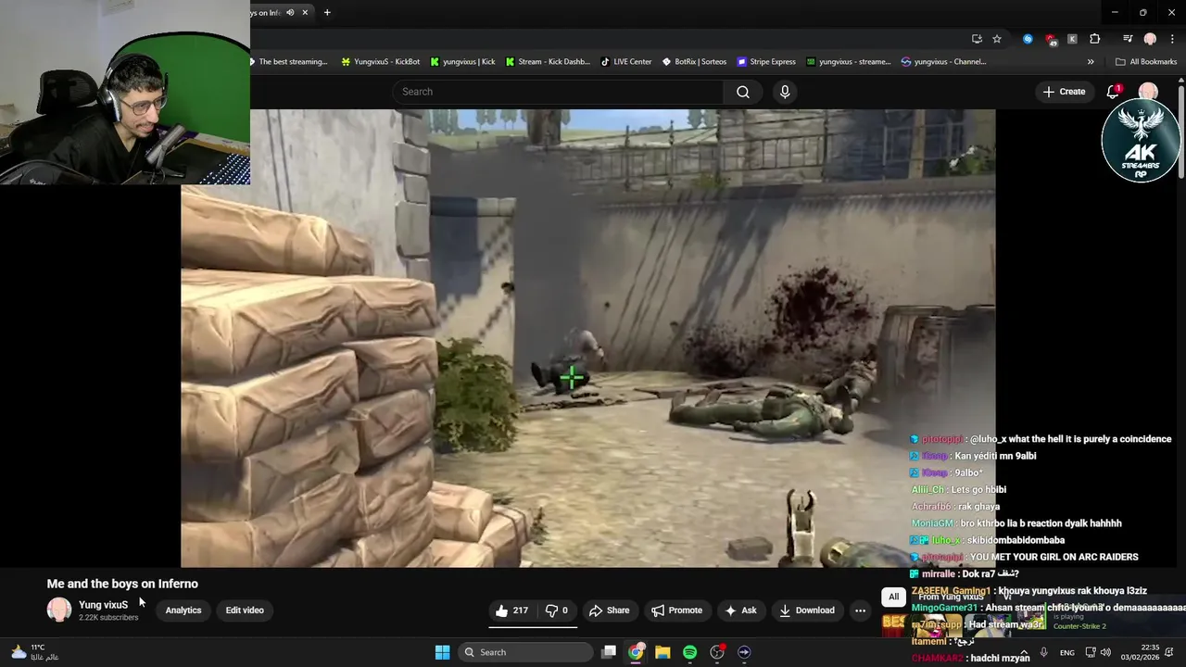Open the All Bookmarks folder
The width and height of the screenshot is (1186, 667).
point(1146,62)
